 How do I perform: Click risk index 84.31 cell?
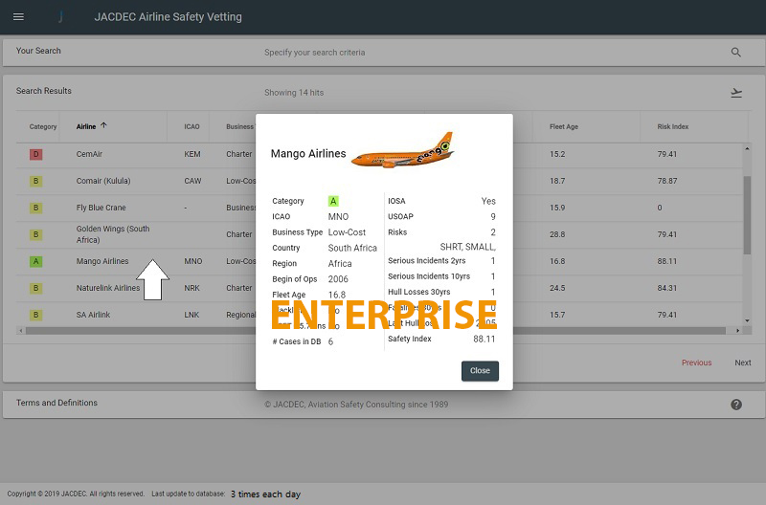(666, 288)
